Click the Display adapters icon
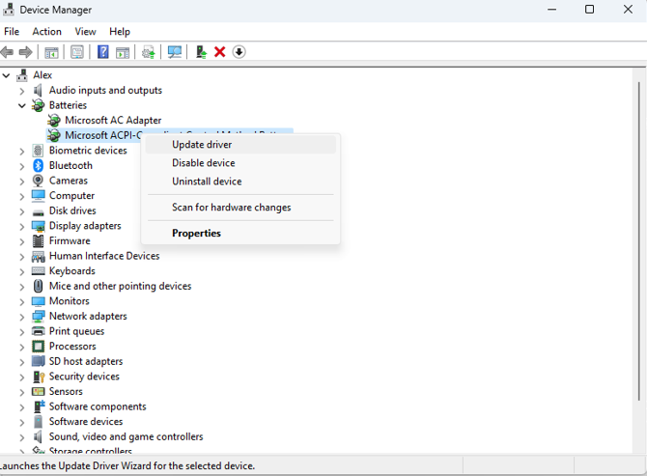Image resolution: width=647 pixels, height=476 pixels. point(38,226)
